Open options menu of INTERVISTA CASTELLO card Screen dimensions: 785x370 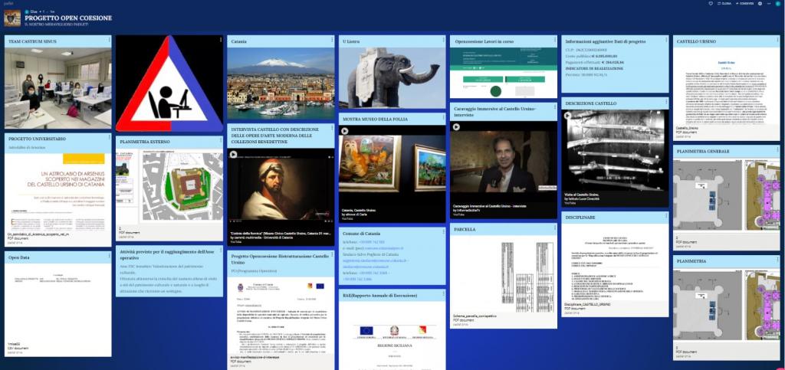332,128
